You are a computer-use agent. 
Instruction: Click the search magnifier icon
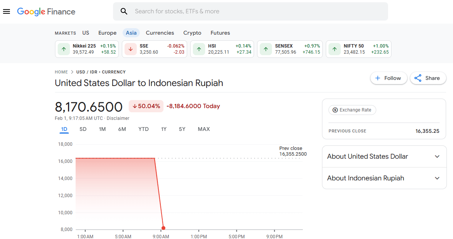(124, 11)
